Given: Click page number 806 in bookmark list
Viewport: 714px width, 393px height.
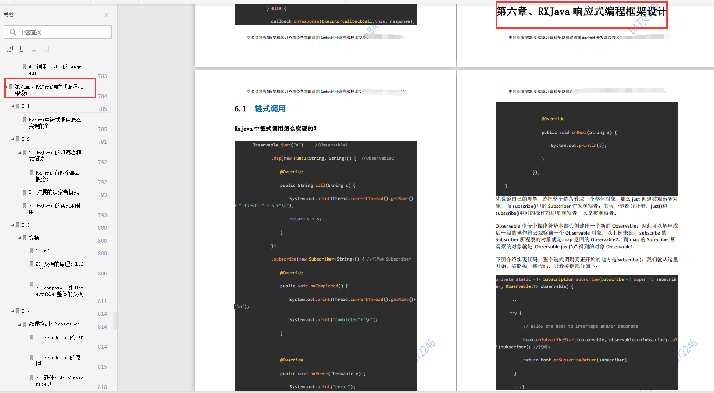Looking at the screenshot, I should (x=102, y=274).
